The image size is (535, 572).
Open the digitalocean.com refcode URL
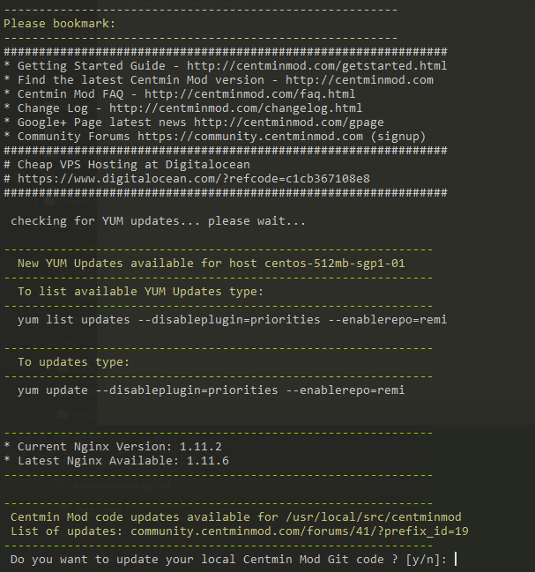194,179
